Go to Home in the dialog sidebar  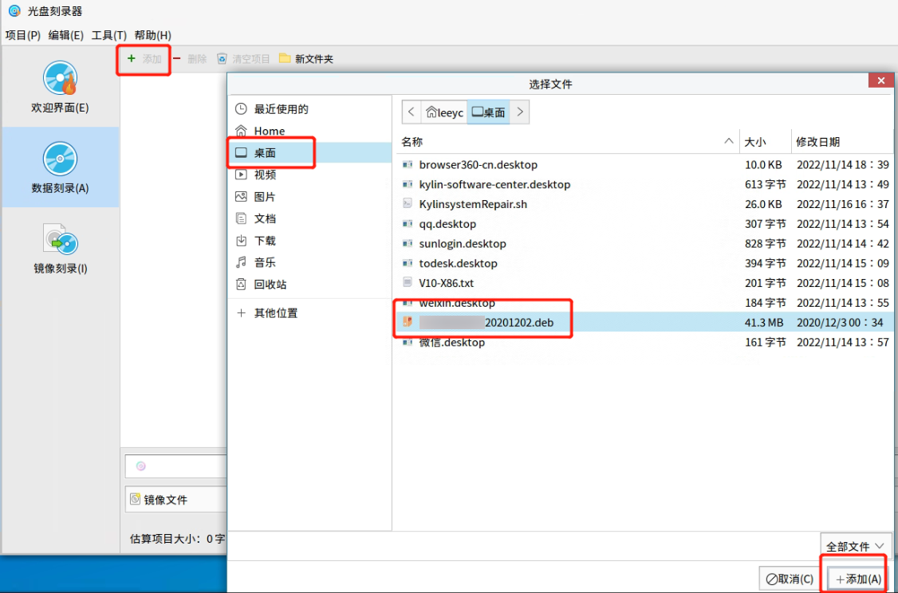click(x=309, y=131)
